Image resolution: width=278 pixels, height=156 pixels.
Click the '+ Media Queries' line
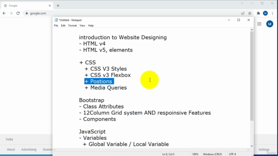coord(106,88)
